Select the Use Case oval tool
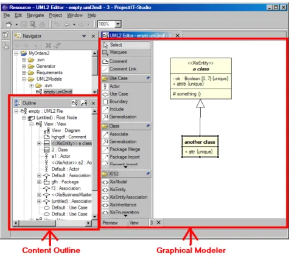The width and height of the screenshot is (291, 258). [126, 94]
